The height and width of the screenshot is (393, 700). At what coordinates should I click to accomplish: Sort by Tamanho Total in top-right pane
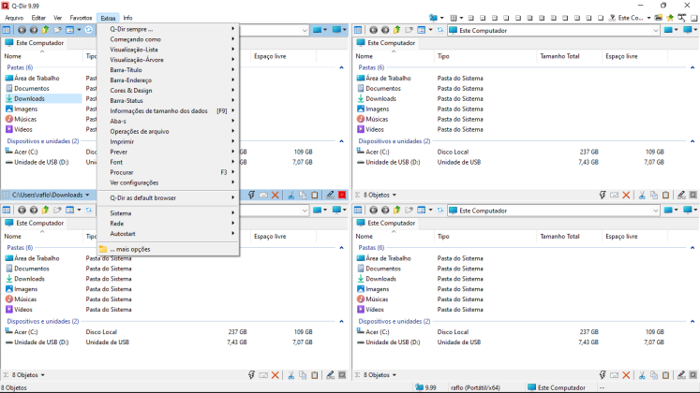[x=559, y=56]
